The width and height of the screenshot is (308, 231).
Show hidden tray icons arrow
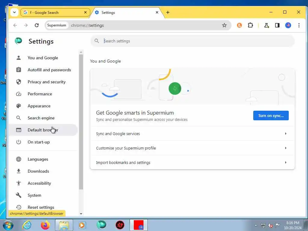256,225
